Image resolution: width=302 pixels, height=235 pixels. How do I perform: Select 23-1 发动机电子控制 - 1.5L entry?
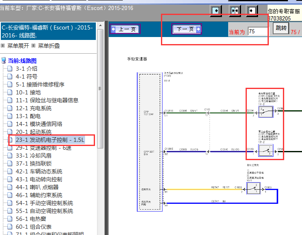point(50,140)
